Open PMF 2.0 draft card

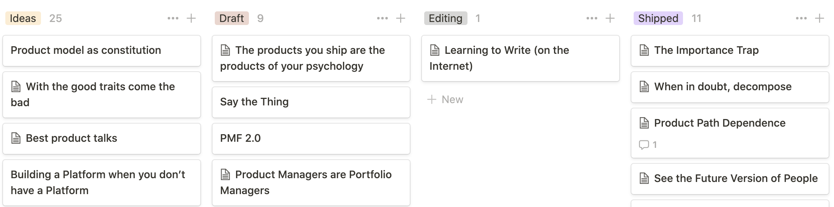pyautogui.click(x=311, y=138)
